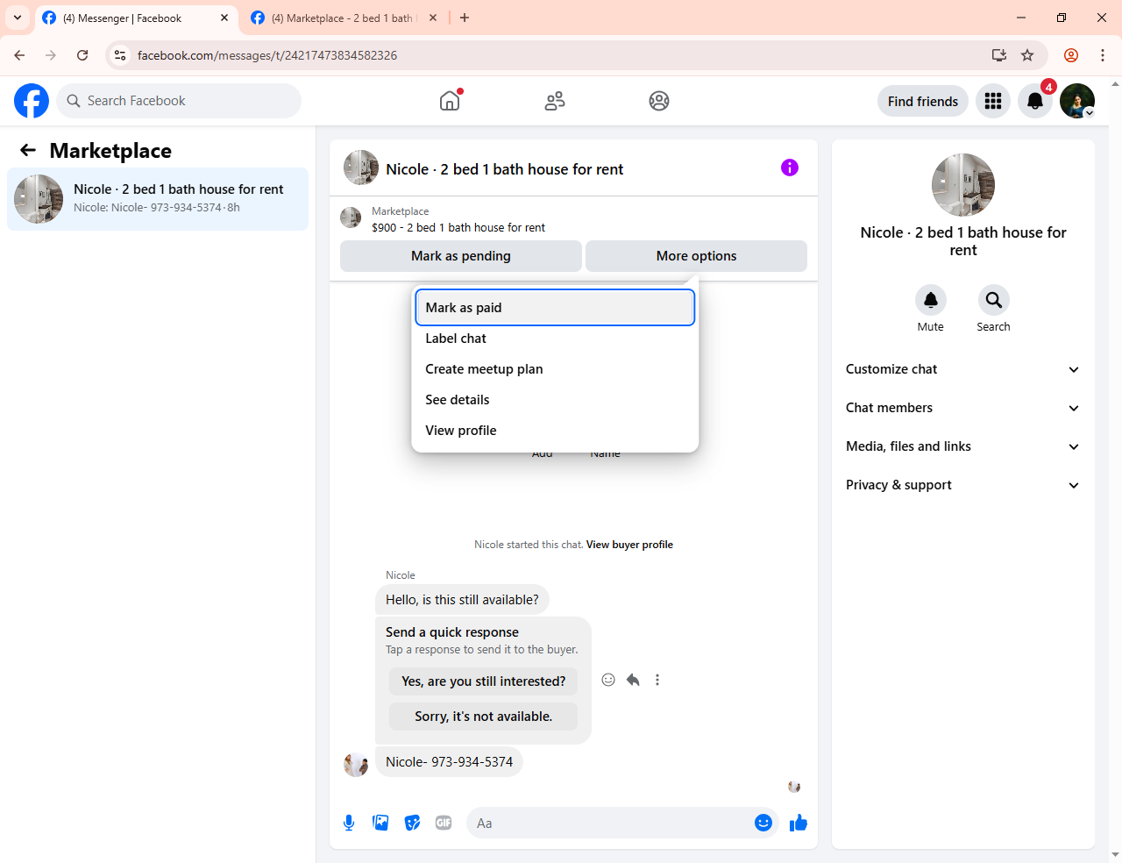The image size is (1122, 863).
Task: Search in conversation magnifier icon
Action: pos(994,300)
